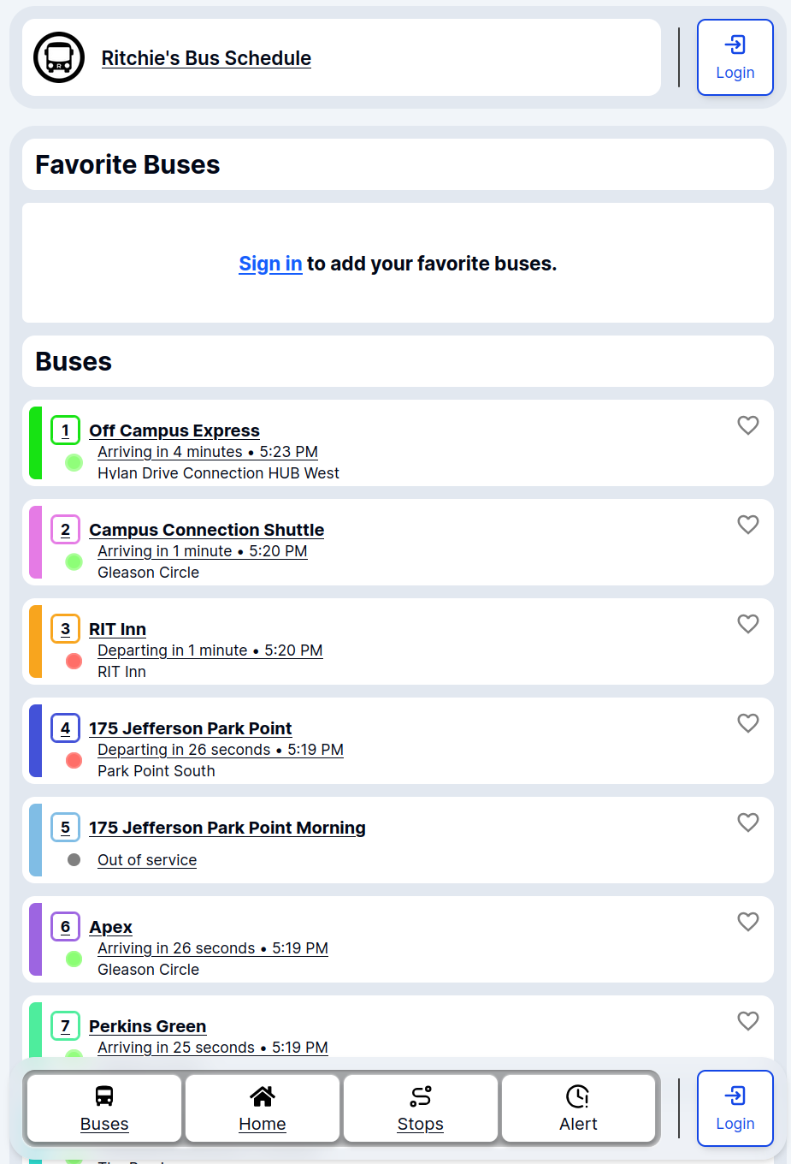The height and width of the screenshot is (1164, 791).
Task: Open the Alert clock tab
Action: 579,1108
